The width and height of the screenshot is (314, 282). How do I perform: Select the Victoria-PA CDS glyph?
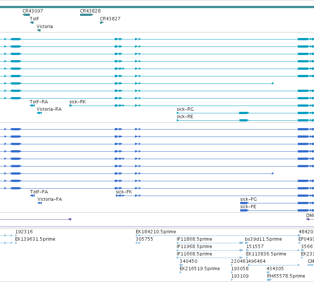coord(39,203)
